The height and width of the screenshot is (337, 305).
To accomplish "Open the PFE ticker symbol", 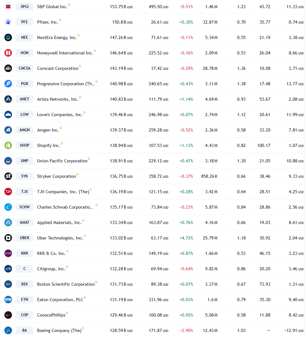I will click(25, 22).
